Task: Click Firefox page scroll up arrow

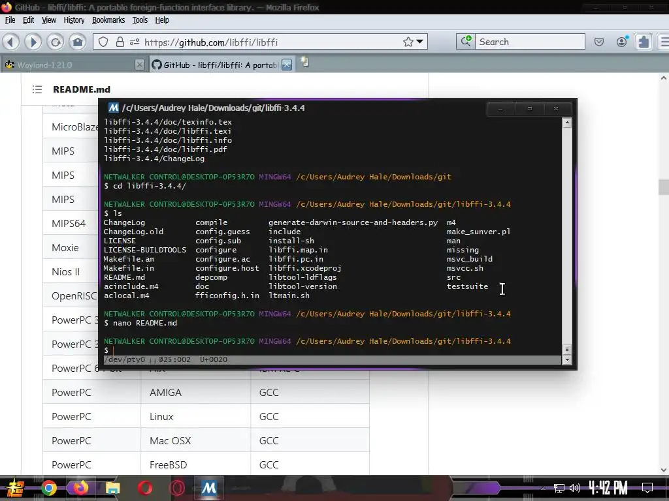Action: pyautogui.click(x=664, y=78)
